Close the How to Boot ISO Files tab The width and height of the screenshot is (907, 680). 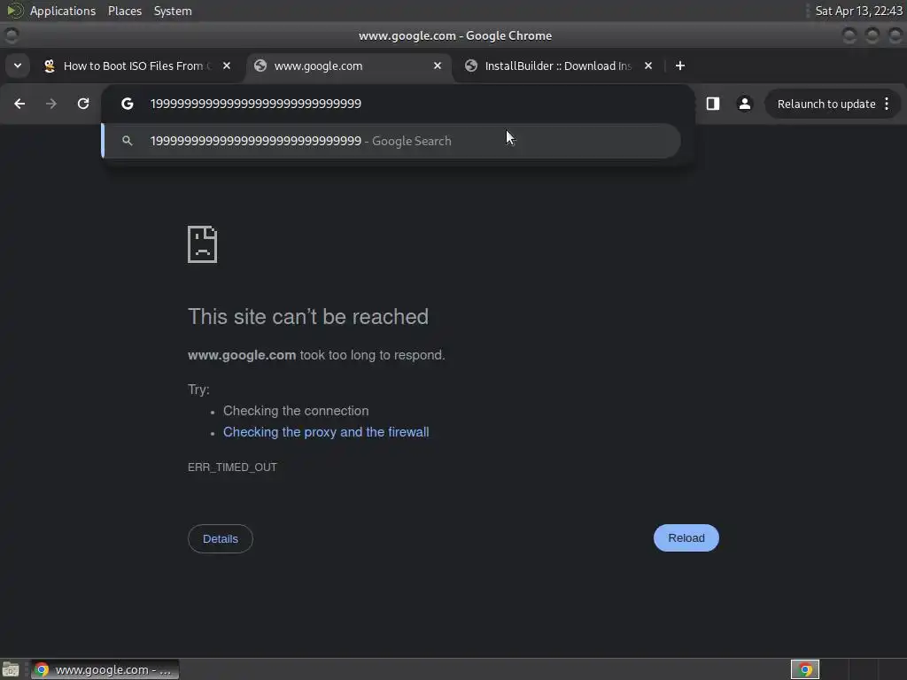pyautogui.click(x=227, y=66)
